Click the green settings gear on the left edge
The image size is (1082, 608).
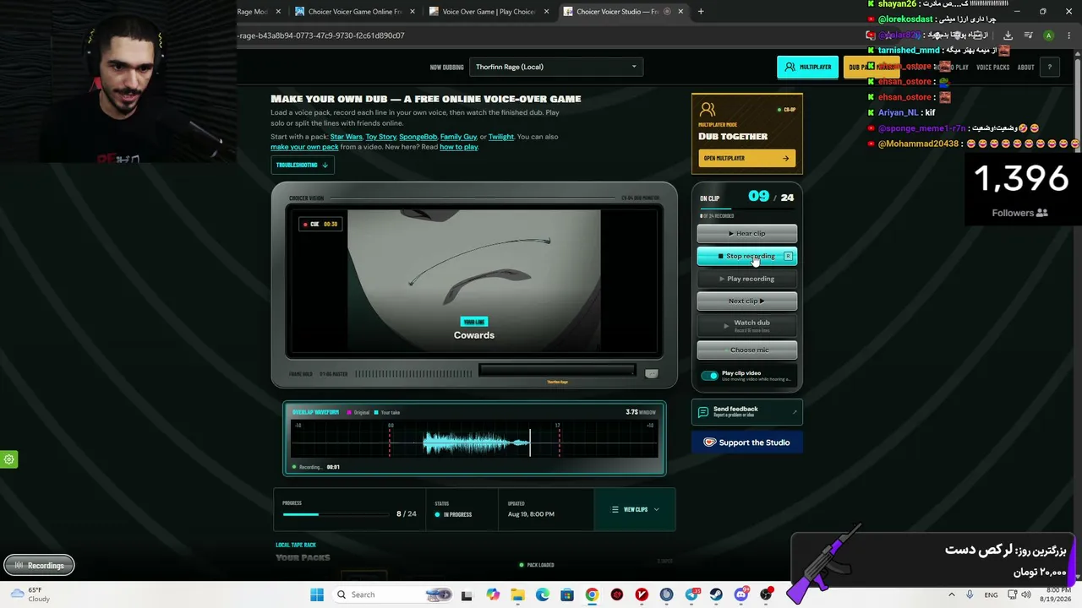pyautogui.click(x=9, y=459)
